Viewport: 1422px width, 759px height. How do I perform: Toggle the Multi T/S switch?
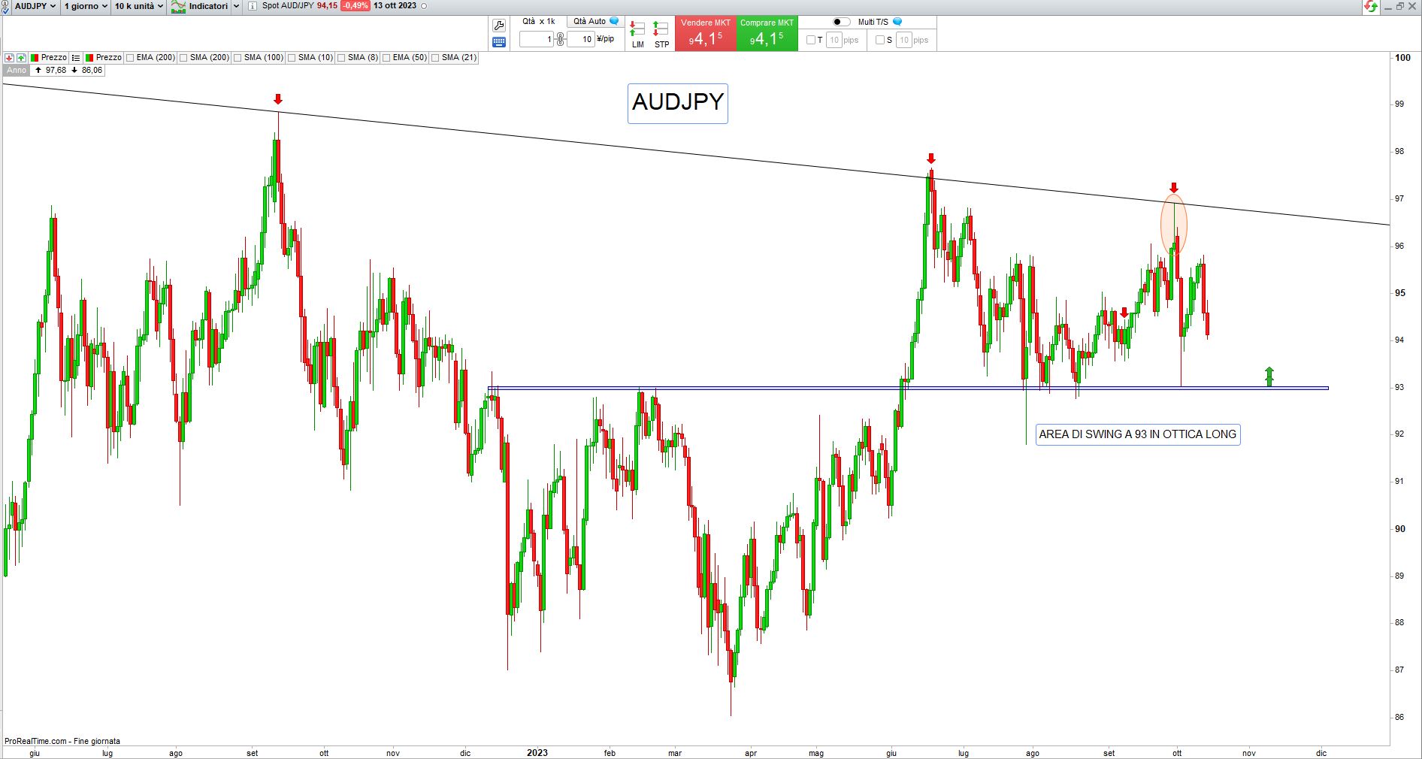point(842,22)
